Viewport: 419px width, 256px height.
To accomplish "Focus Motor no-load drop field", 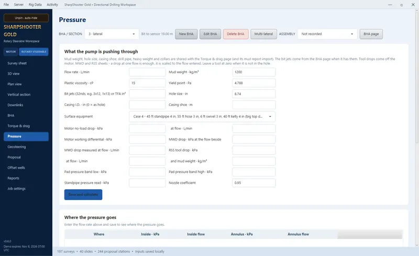I will pyautogui.click(x=147, y=129).
